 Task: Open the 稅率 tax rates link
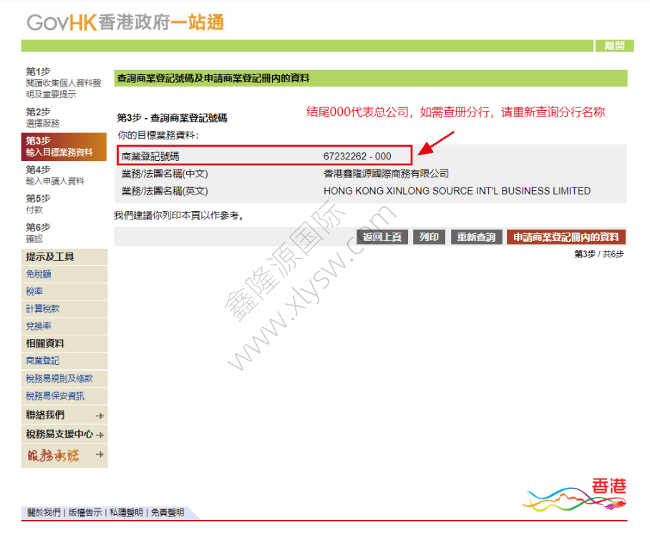(x=34, y=292)
